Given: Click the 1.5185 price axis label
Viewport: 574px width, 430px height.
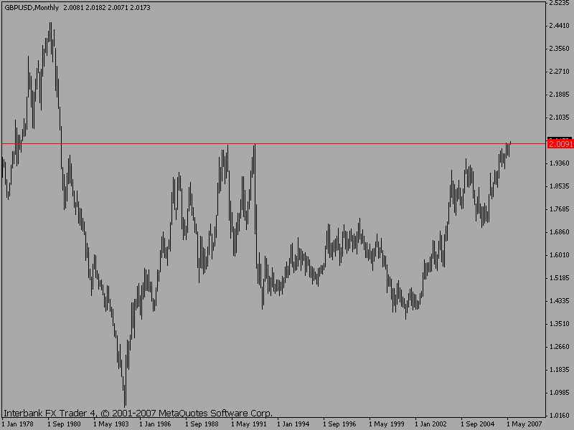Looking at the screenshot, I should [559, 278].
